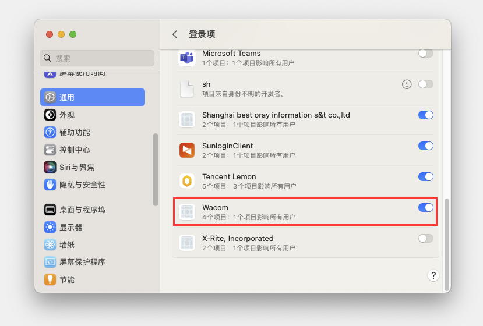This screenshot has height=326, width=483.
Task: Click the X-Rite placeholder icon
Action: [x=187, y=243]
